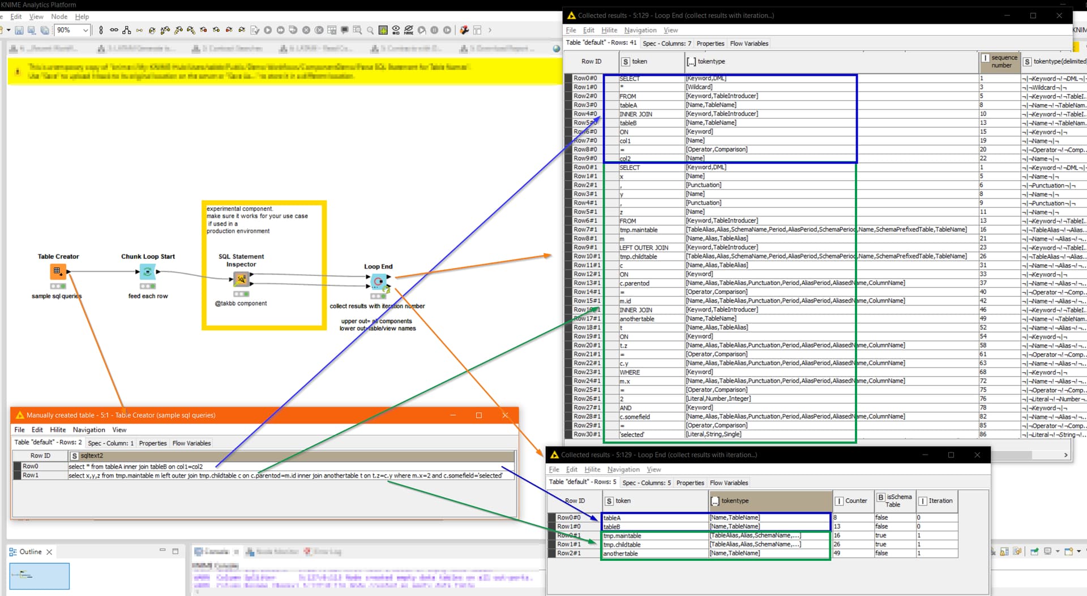This screenshot has width=1087, height=596.
Task: Click the colorful workflow coach toolbar icon
Action: point(464,30)
